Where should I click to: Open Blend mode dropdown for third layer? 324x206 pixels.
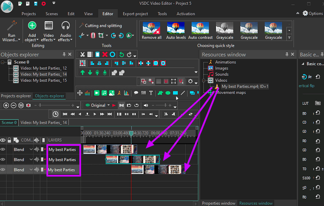[x=31, y=170]
